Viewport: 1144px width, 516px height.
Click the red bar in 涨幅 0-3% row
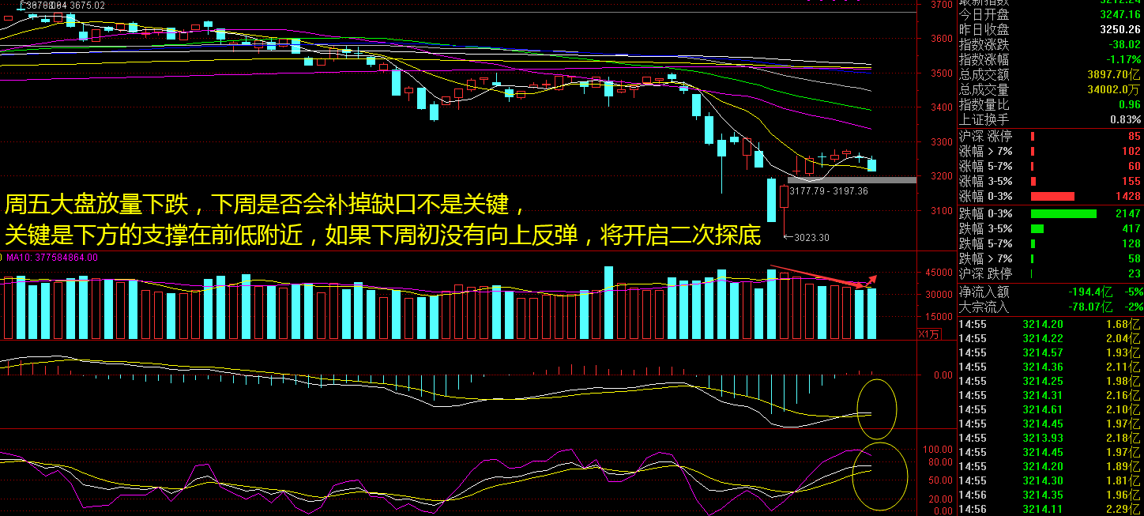click(x=1052, y=196)
